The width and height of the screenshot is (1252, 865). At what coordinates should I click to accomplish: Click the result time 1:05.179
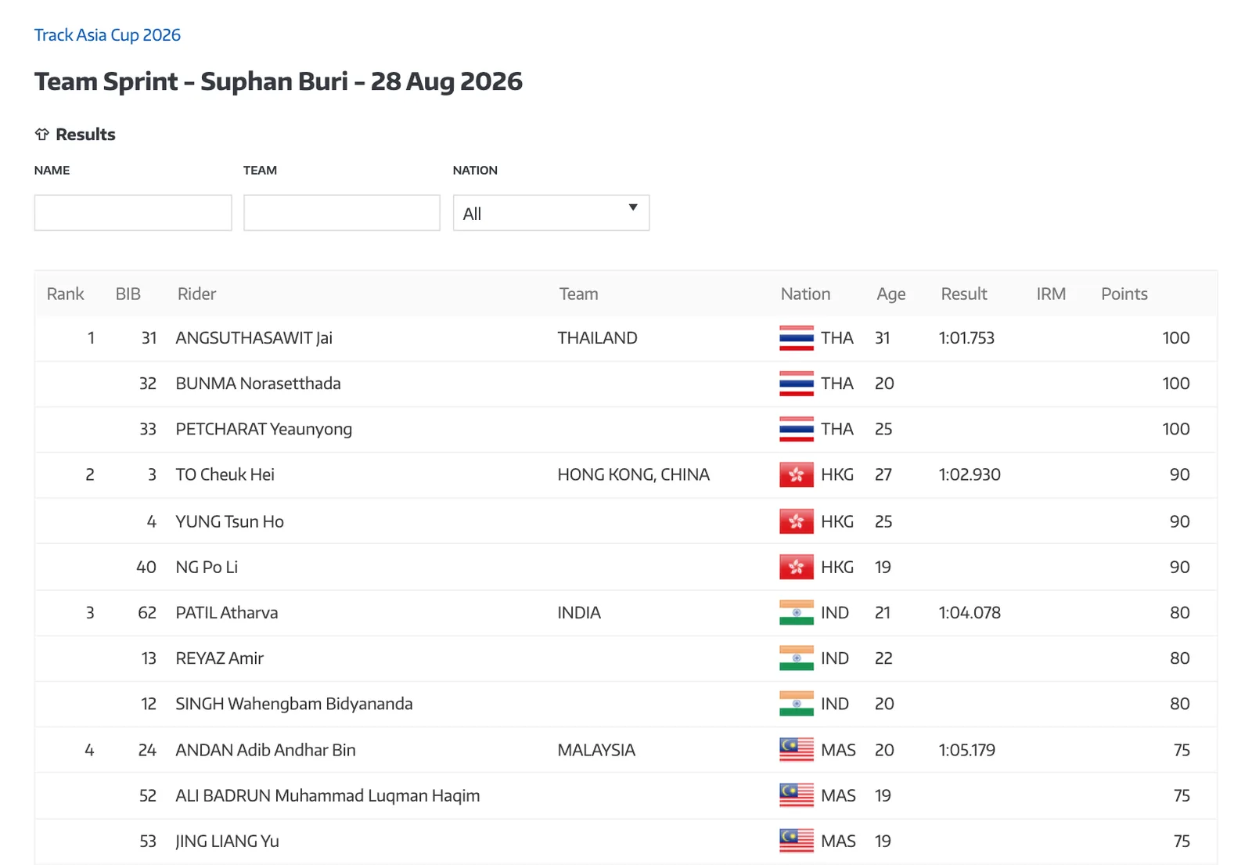coord(967,750)
